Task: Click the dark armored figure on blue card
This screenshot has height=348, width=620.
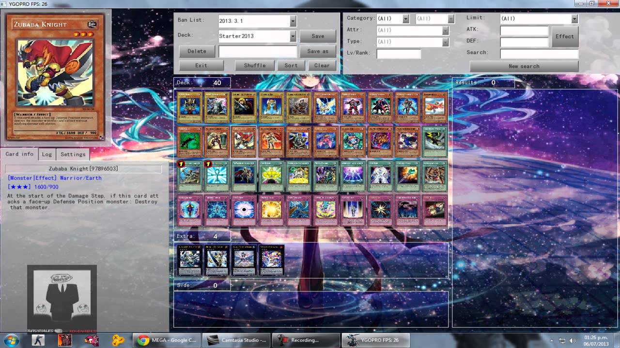Action: pos(244,176)
